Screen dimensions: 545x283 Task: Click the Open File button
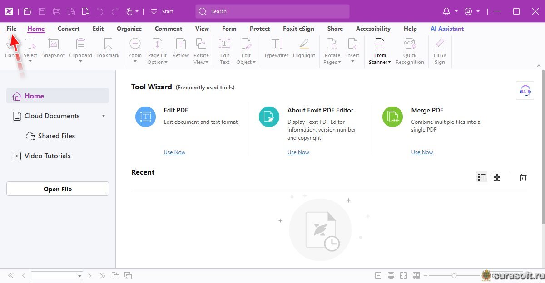tap(58, 189)
